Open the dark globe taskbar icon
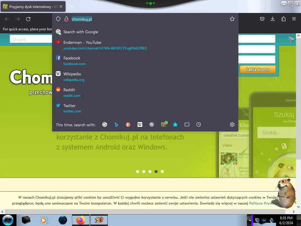 pos(63,220)
